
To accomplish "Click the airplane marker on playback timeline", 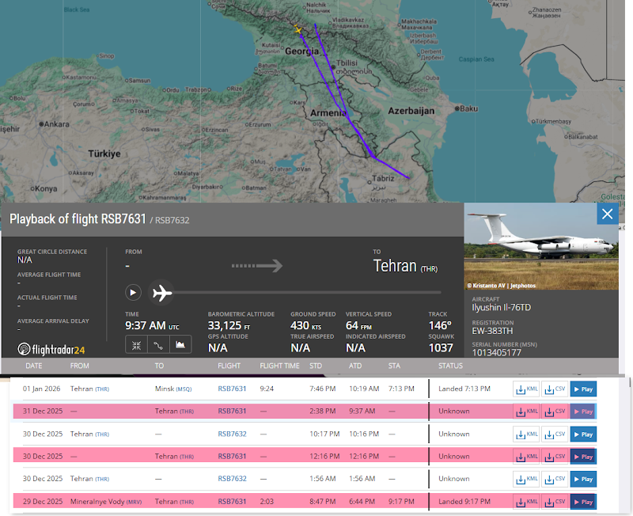I will (x=161, y=292).
